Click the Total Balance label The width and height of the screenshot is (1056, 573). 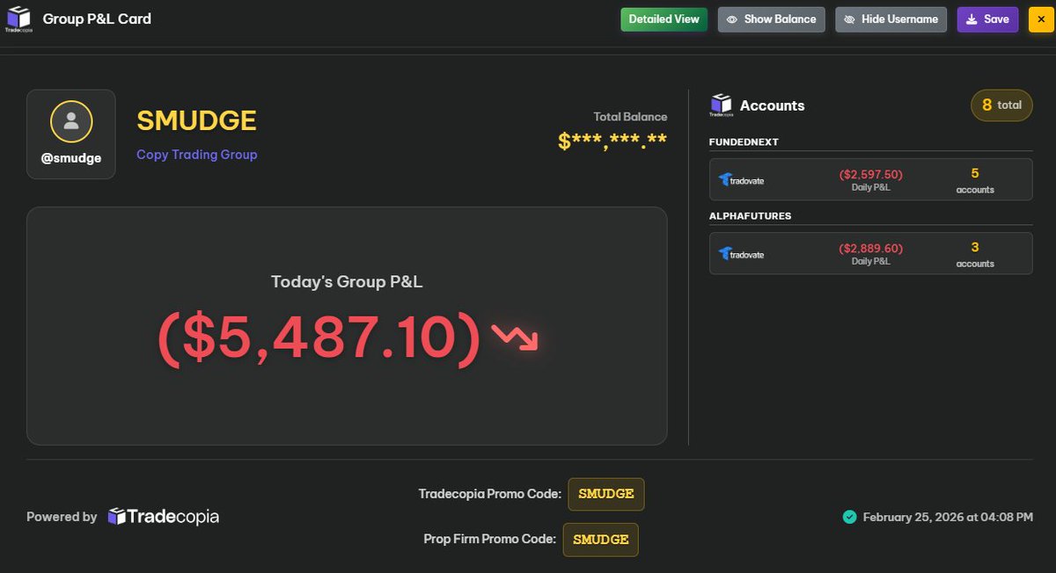tap(630, 117)
